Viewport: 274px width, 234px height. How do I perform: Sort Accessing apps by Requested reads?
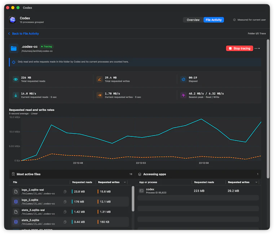204,182
